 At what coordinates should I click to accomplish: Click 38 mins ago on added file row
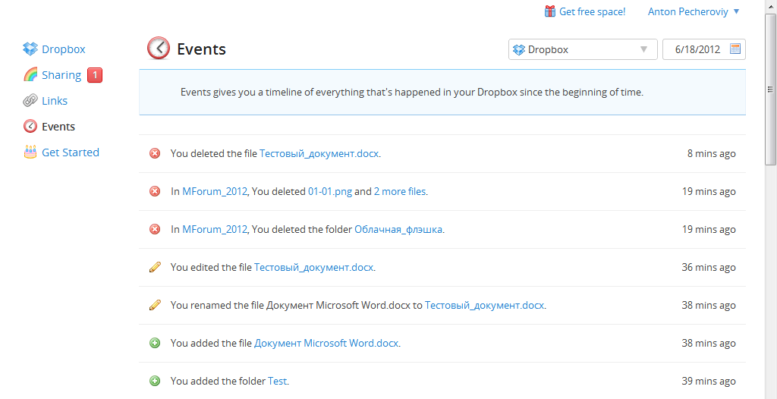point(709,343)
